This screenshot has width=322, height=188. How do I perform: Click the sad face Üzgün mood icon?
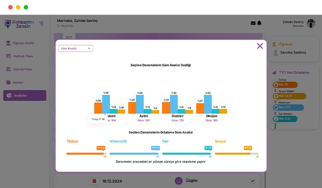178,181
